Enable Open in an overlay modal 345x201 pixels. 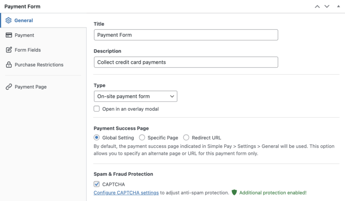click(x=97, y=109)
